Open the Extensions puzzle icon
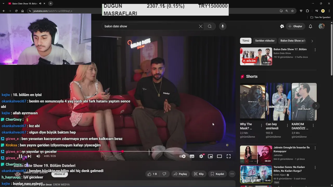 pos(308,11)
